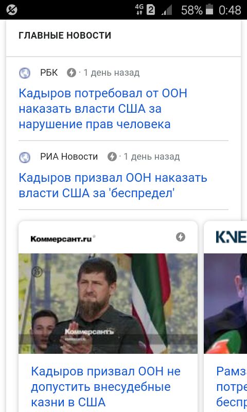Tap the РБК source name label
The image size is (247, 412).
[49, 73]
